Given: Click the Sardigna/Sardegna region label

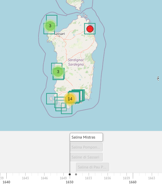Looking at the screenshot, I should coord(76,62).
